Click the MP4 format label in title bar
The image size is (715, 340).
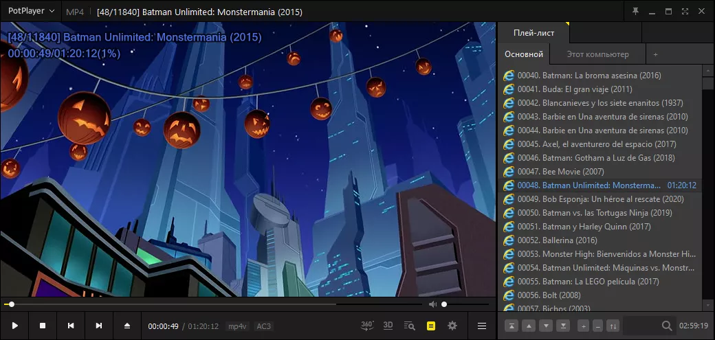tap(75, 12)
